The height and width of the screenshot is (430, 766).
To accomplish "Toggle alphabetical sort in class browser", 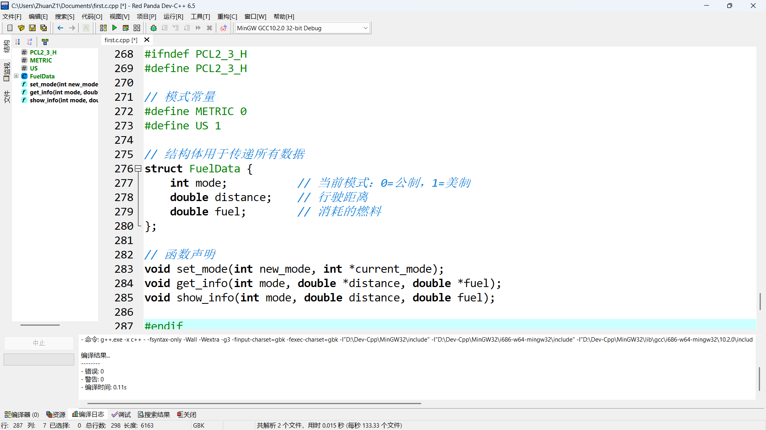I will (30, 42).
